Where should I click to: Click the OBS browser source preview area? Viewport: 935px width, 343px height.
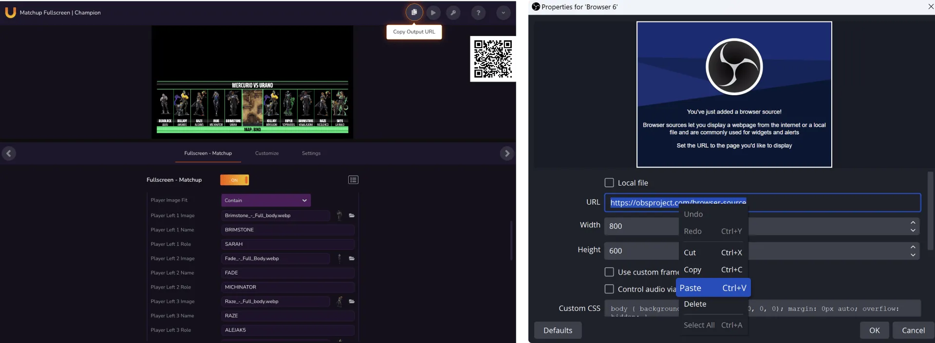click(734, 94)
